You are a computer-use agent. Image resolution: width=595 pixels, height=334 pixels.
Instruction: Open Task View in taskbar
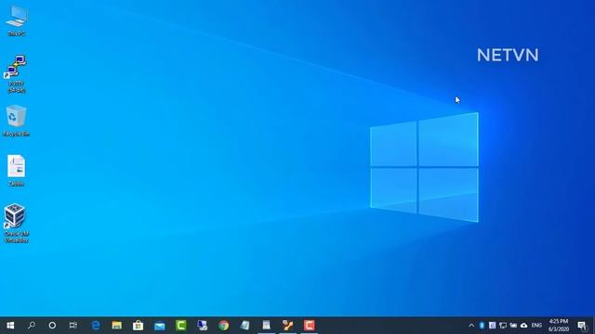(x=73, y=326)
